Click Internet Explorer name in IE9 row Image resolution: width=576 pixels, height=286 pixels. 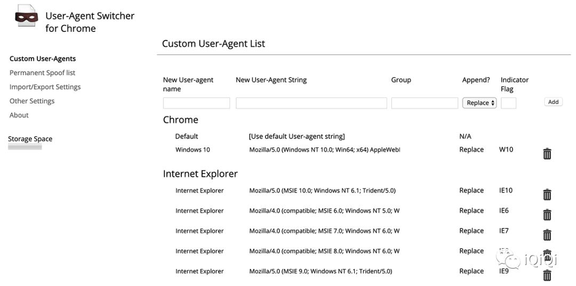pos(199,271)
